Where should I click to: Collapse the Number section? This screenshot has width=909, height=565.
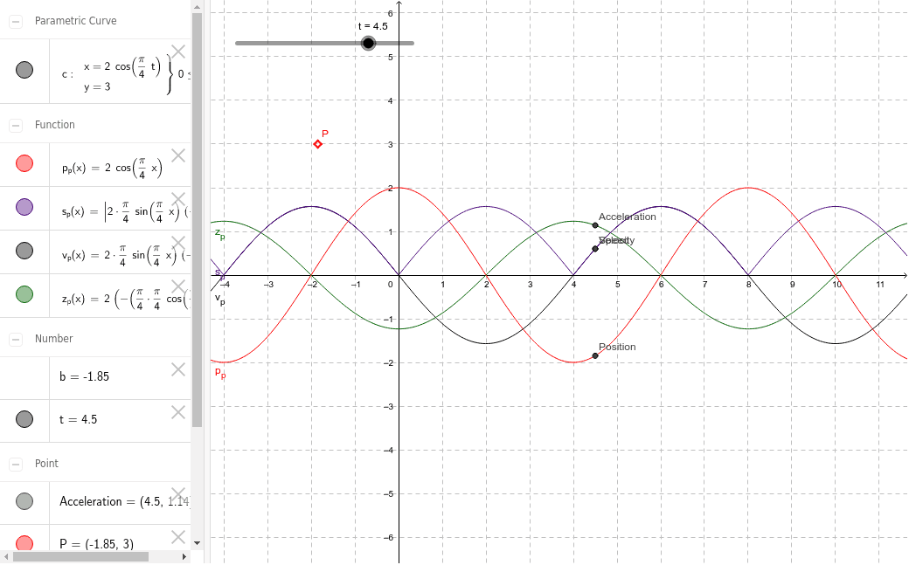16,339
